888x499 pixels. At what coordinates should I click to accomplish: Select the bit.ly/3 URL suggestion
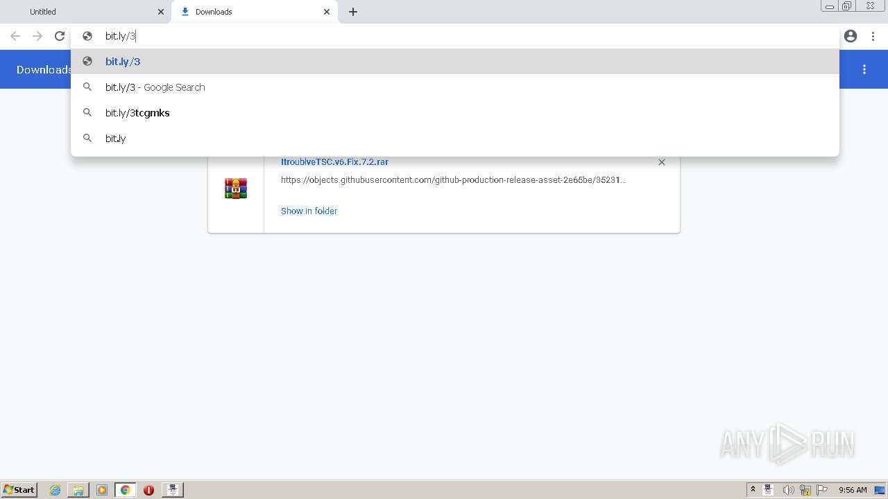tap(455, 62)
